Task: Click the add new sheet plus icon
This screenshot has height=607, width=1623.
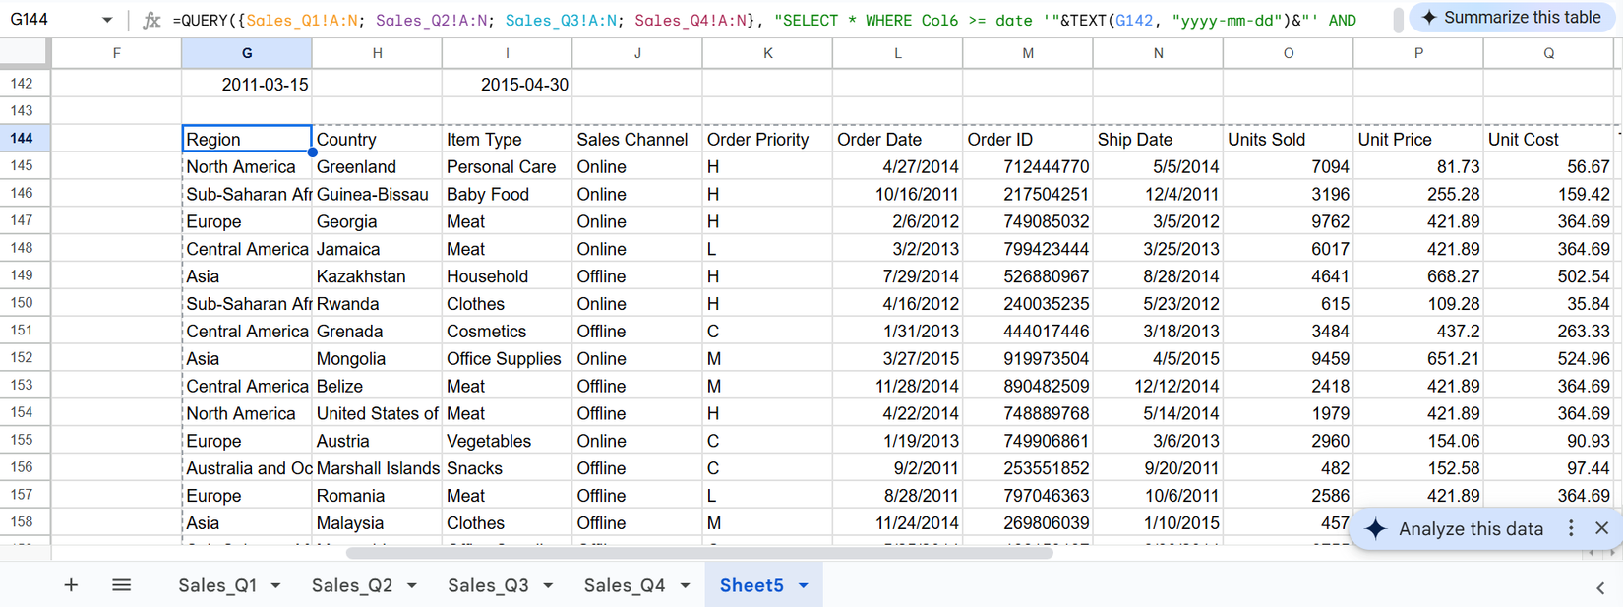Action: (x=71, y=585)
